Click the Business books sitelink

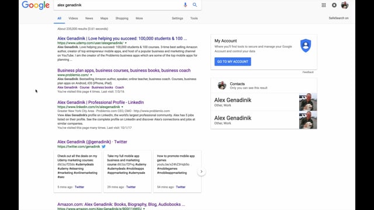102,87
